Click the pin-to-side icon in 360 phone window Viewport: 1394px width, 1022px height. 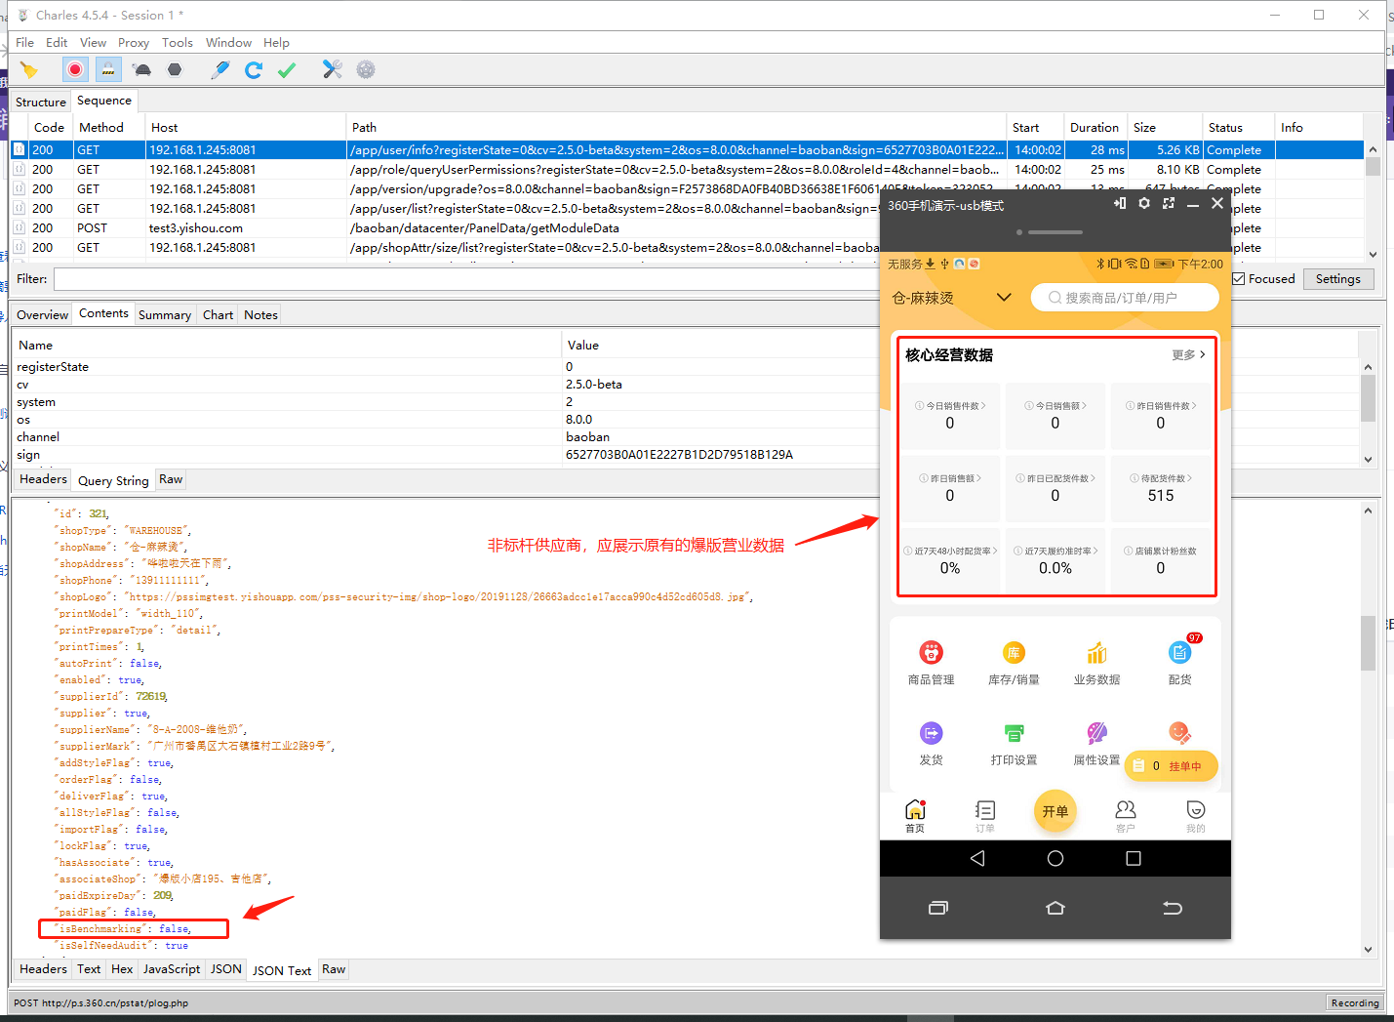click(1120, 203)
